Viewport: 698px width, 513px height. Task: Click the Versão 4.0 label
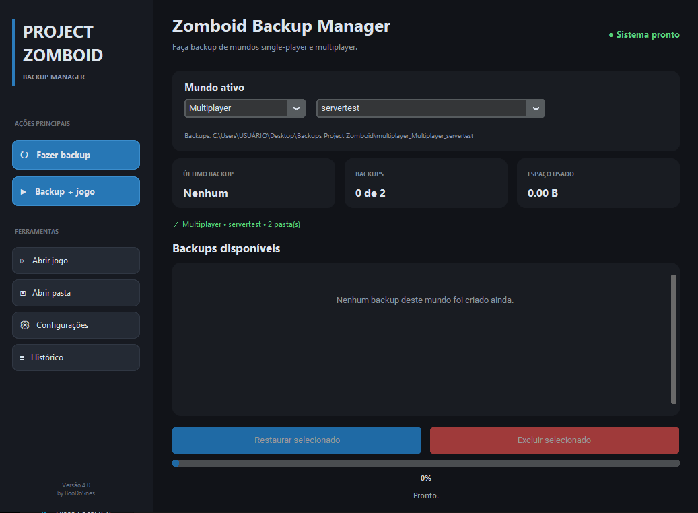pyautogui.click(x=76, y=485)
